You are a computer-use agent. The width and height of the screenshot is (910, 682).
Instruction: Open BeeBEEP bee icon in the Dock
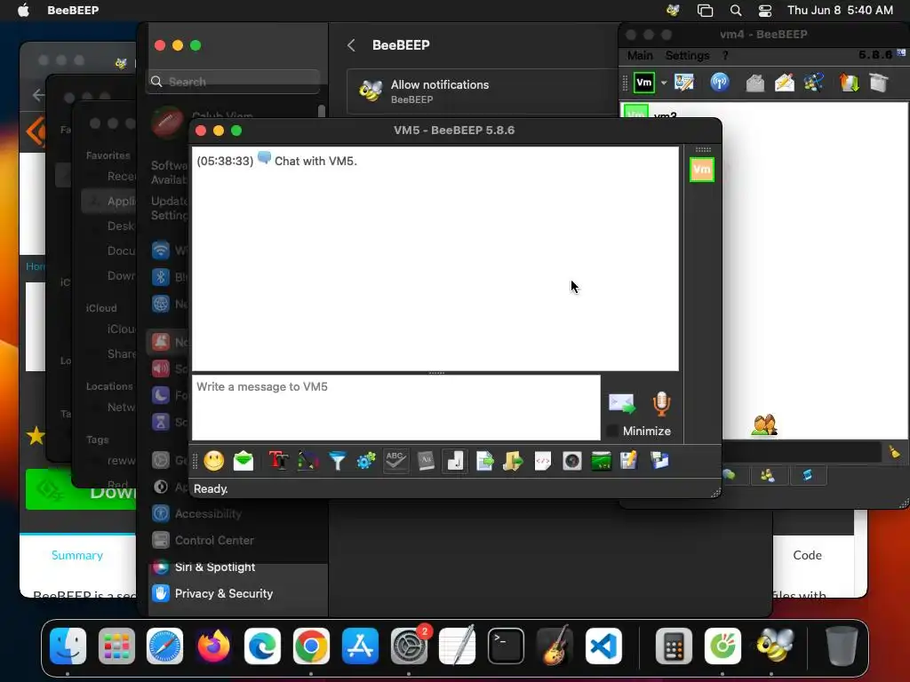tap(774, 646)
